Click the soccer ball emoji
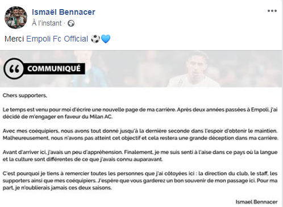The height and width of the screenshot is (207, 283). click(95, 39)
